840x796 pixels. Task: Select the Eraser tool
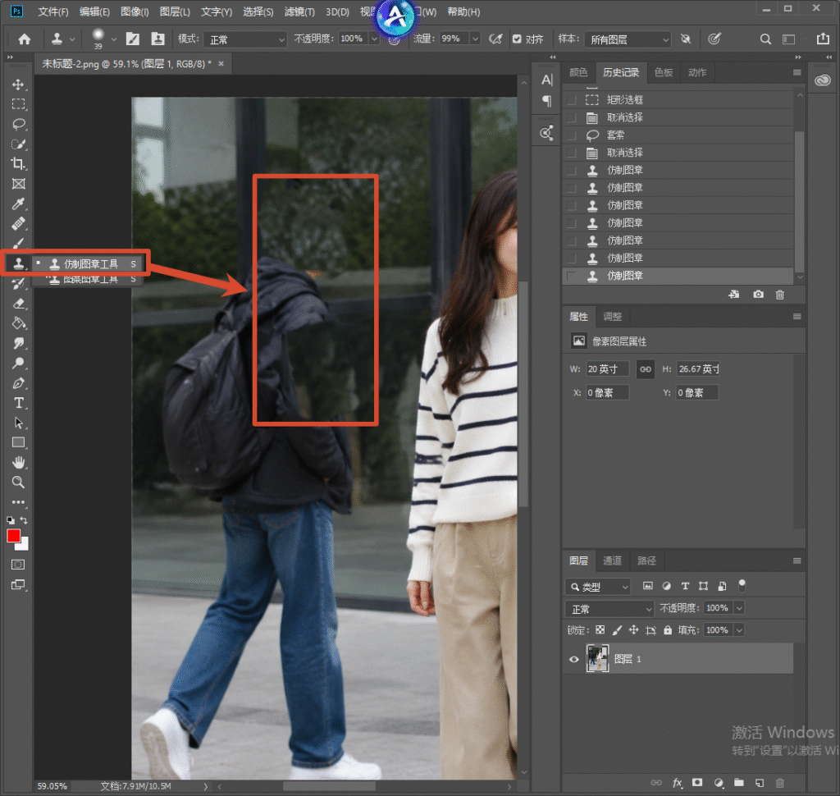pyautogui.click(x=18, y=304)
